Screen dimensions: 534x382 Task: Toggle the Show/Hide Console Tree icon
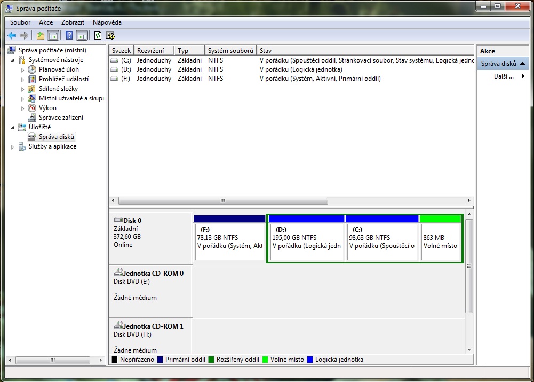53,35
